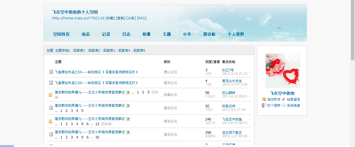Click the document icon beside the 营山论坛 thread

[51, 72]
